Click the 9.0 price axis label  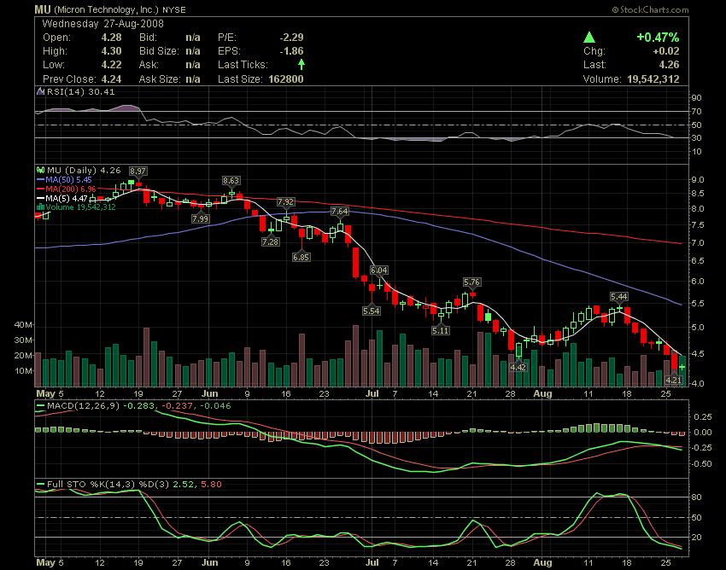click(698, 180)
